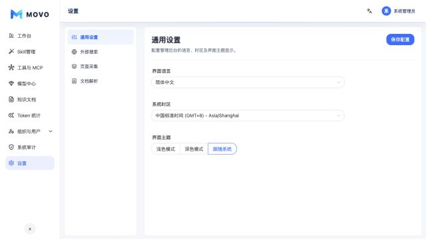Viewport: 438px width, 251px height.
Task: Switch to the 外部搜索 tab
Action: (x=101, y=52)
